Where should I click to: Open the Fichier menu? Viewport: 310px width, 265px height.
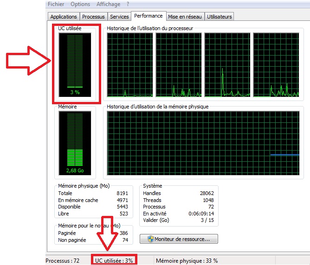pos(56,4)
